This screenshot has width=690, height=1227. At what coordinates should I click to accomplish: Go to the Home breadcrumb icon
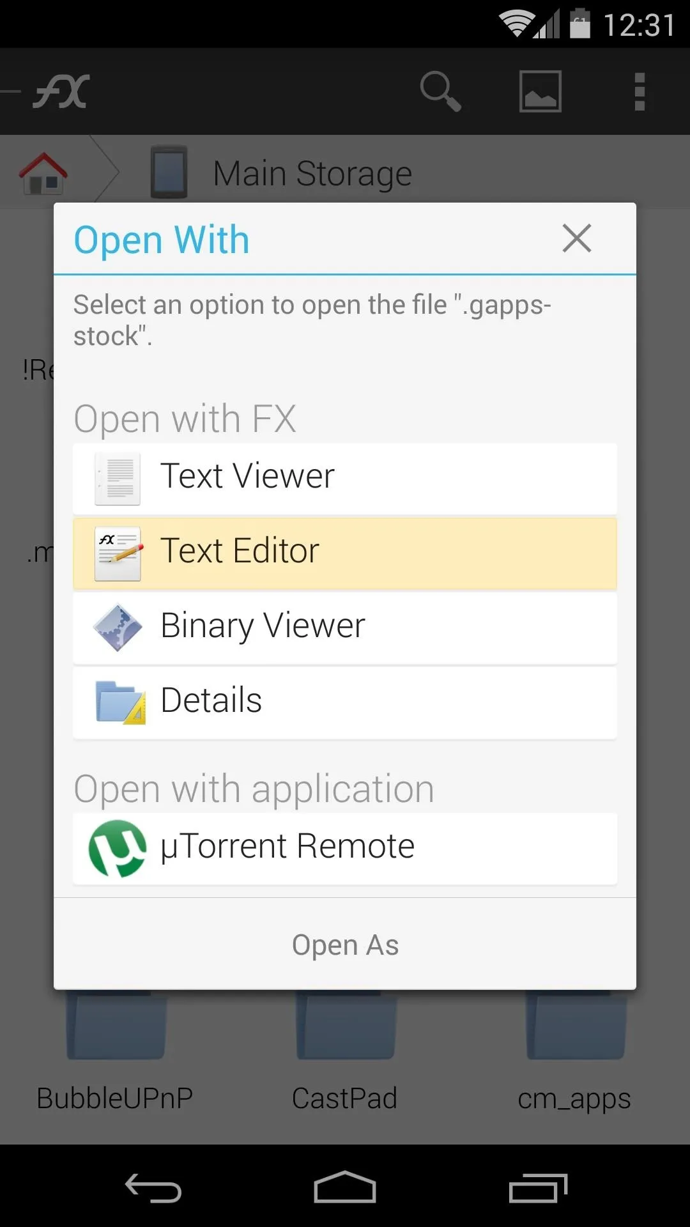(x=43, y=173)
